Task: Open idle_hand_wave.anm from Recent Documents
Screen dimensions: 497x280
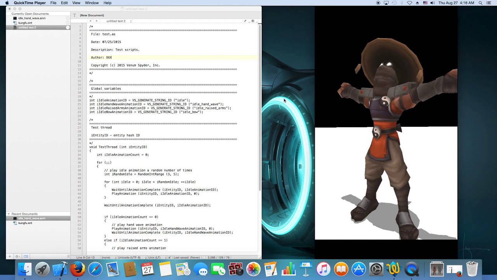Action: tap(38, 219)
